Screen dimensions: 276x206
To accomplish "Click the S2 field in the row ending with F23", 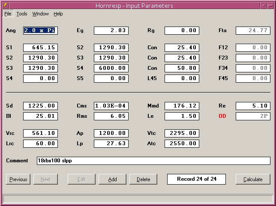I will tap(40, 58).
